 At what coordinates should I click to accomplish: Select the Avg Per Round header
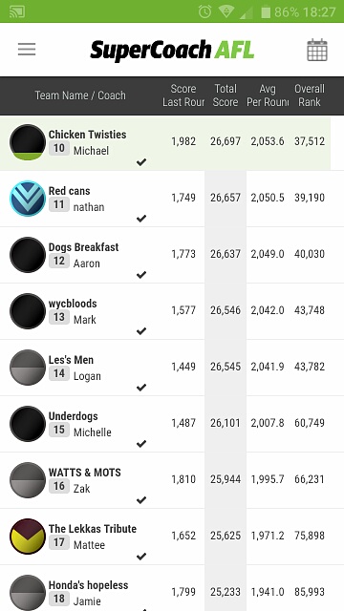click(268, 95)
